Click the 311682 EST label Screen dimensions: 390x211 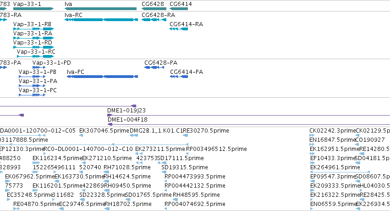pyautogui.click(x=63, y=195)
